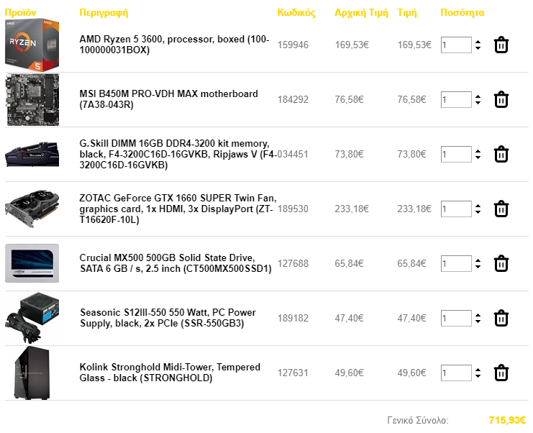Open the G.Skill Ripjaws memory image

pos(32,155)
